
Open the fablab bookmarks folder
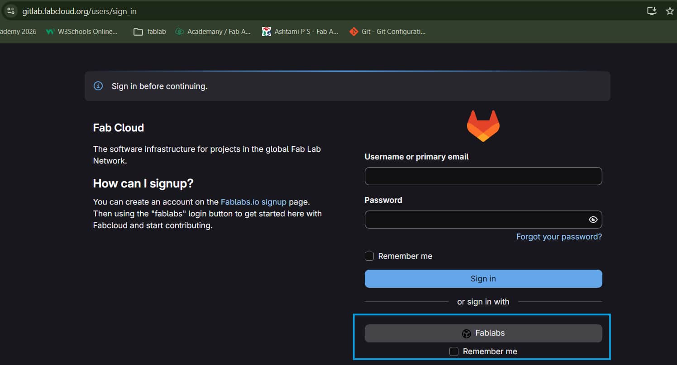150,32
